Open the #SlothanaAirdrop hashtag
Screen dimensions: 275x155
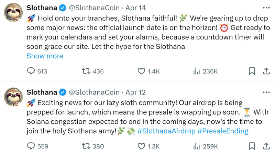tap(167, 131)
